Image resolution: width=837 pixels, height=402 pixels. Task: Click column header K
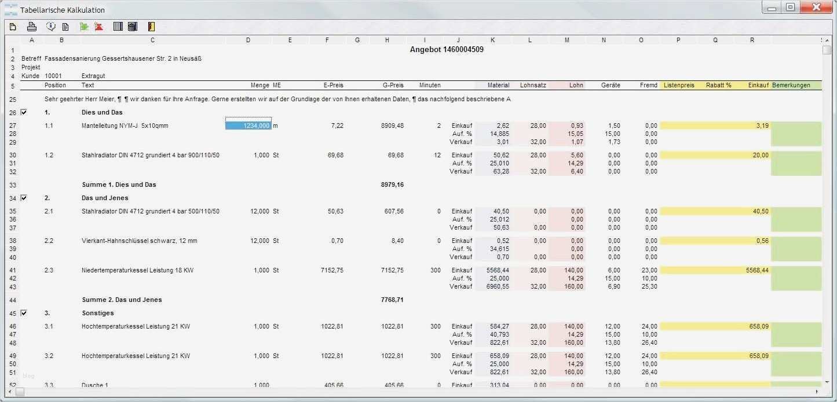click(492, 40)
